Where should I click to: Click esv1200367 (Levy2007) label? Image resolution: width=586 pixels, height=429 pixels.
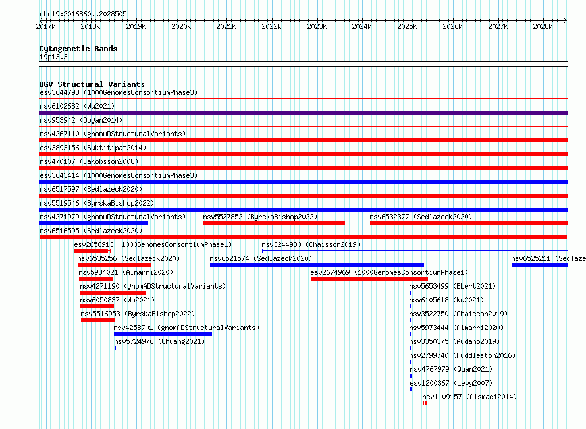(x=451, y=383)
